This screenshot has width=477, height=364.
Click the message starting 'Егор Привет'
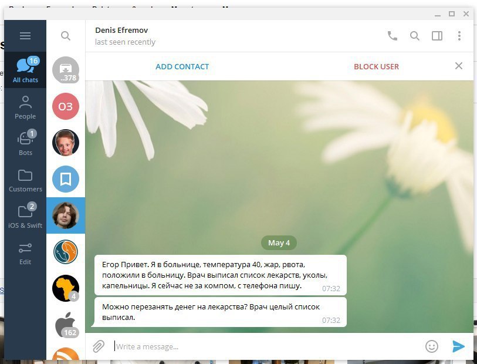click(x=221, y=275)
